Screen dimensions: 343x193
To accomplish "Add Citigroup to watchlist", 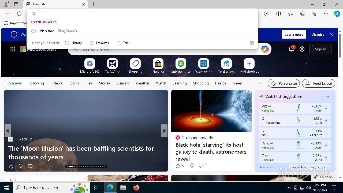I will click(326, 121).
